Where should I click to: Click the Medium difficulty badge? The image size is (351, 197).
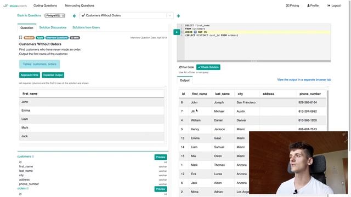point(29,38)
